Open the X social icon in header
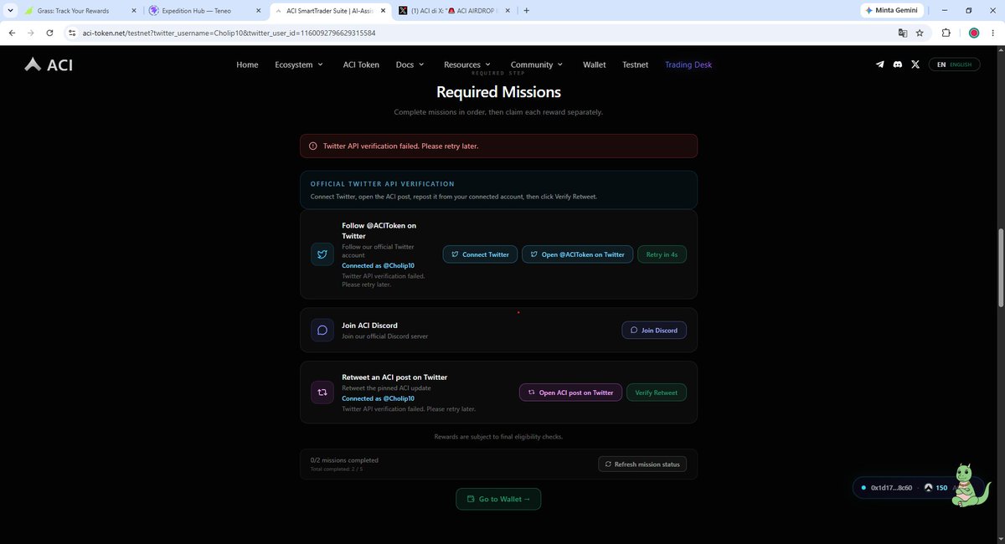 (915, 64)
